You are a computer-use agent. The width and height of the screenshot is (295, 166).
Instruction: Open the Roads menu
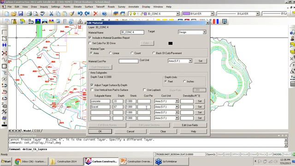[x=111, y=7]
